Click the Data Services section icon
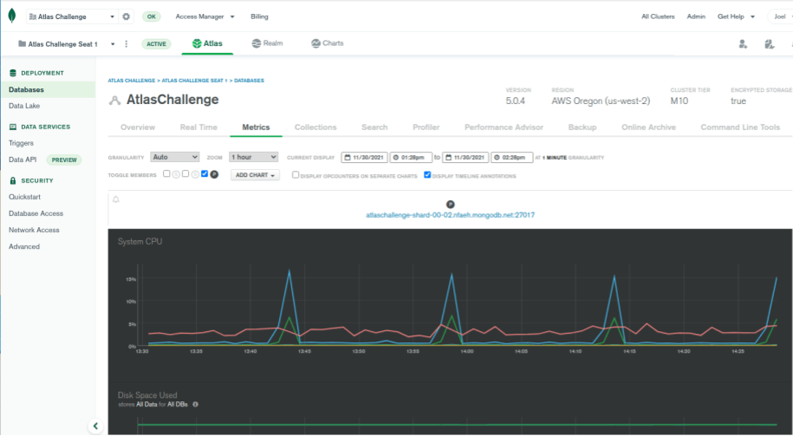The height and width of the screenshot is (436, 793). point(13,127)
